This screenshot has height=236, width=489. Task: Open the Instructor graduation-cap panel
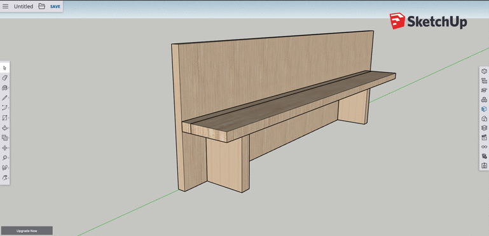[484, 90]
